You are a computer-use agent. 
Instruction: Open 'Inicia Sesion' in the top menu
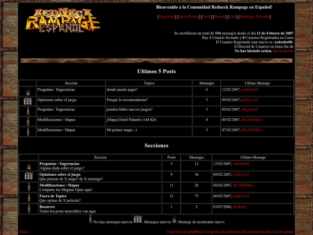click(188, 17)
